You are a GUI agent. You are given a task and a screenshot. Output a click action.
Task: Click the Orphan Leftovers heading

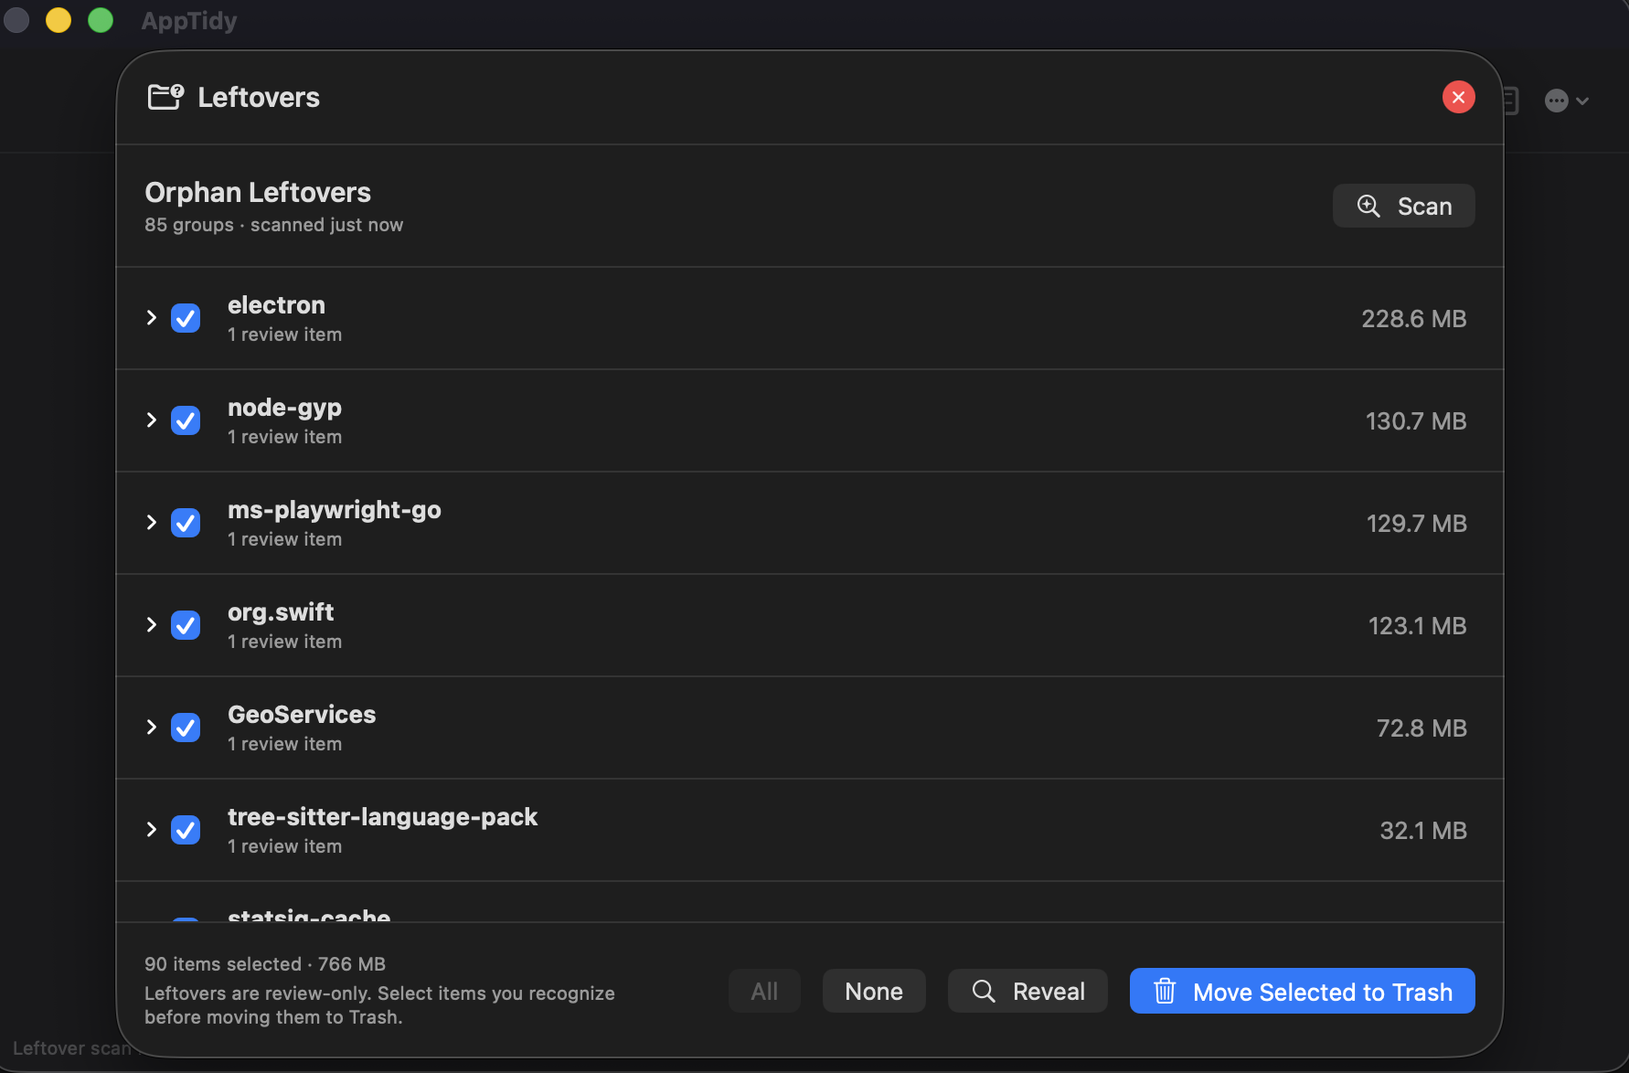[x=258, y=193]
